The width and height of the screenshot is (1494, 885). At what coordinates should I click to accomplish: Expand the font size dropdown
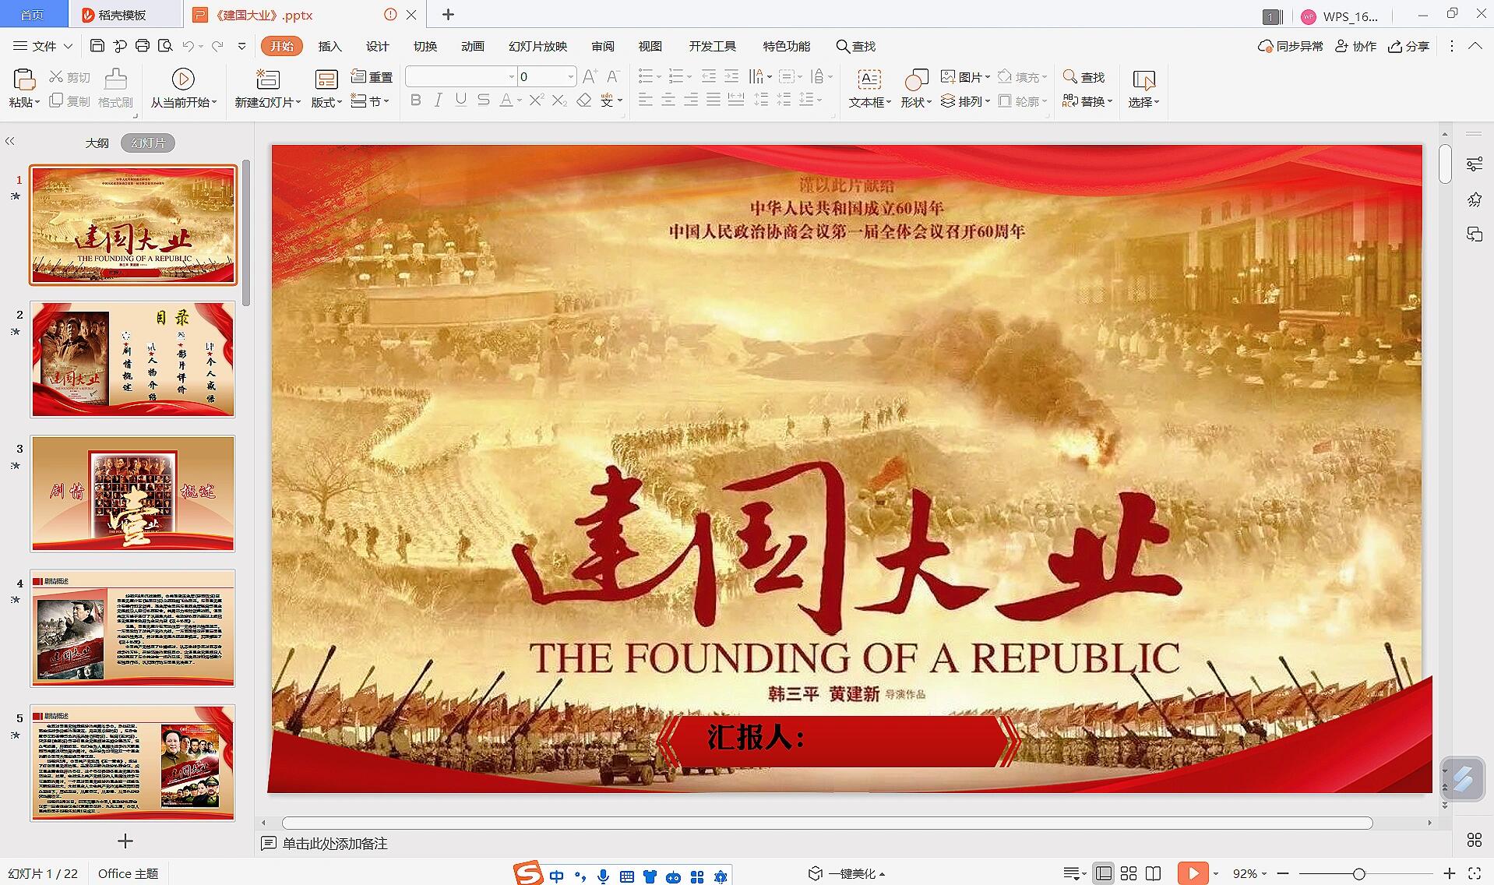click(571, 76)
